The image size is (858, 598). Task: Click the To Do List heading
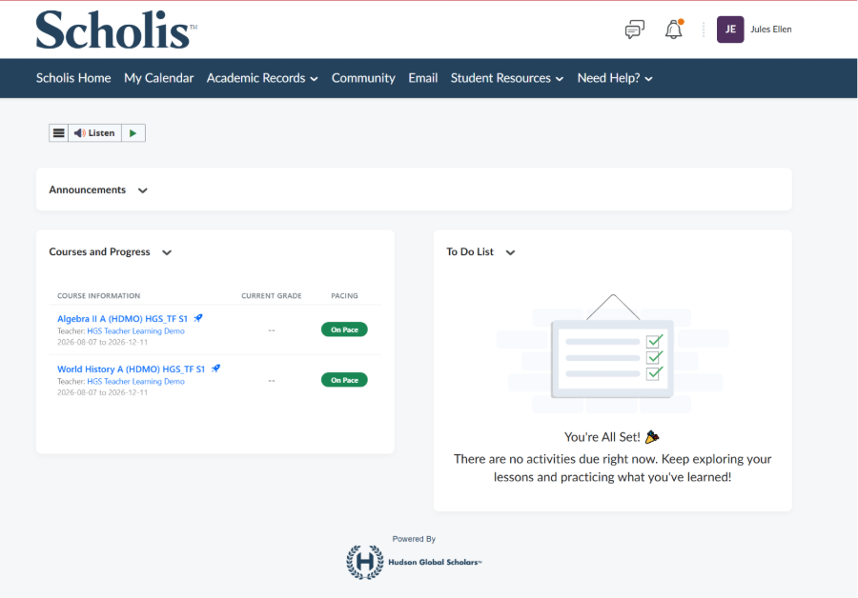(470, 251)
